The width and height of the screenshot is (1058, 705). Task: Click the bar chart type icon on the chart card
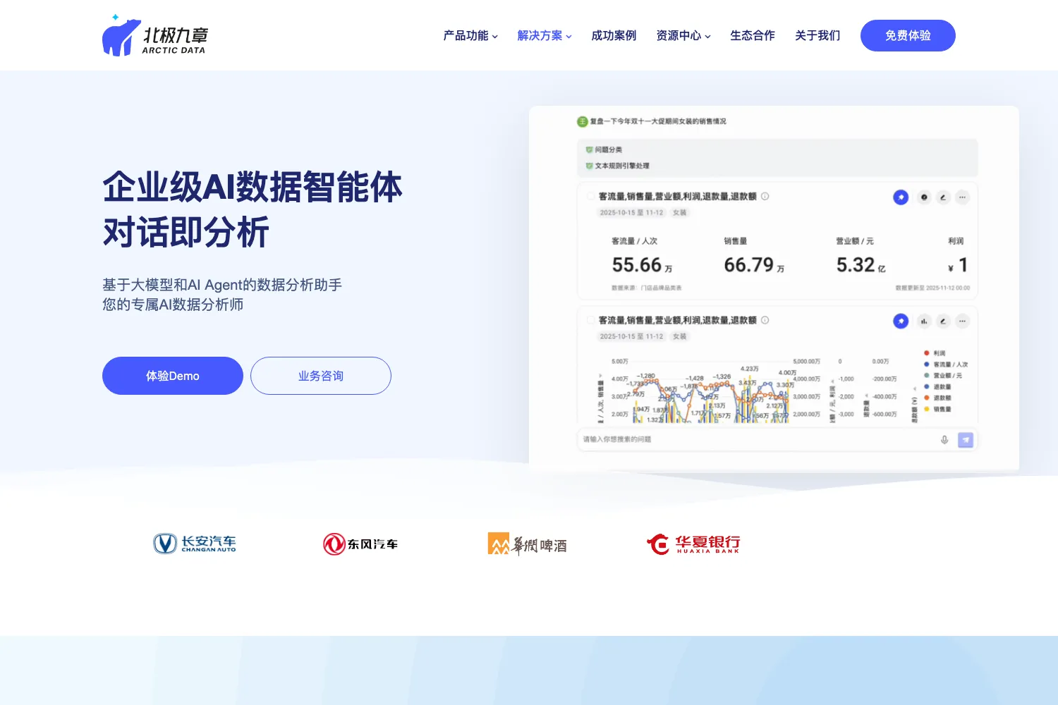click(924, 321)
